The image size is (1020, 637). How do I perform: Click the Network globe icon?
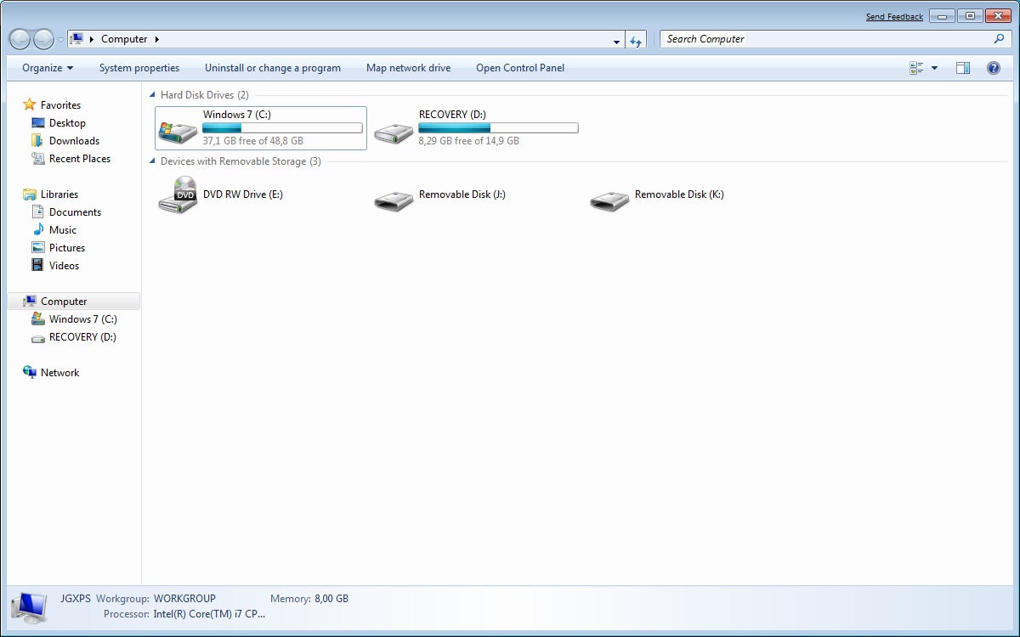tap(30, 373)
